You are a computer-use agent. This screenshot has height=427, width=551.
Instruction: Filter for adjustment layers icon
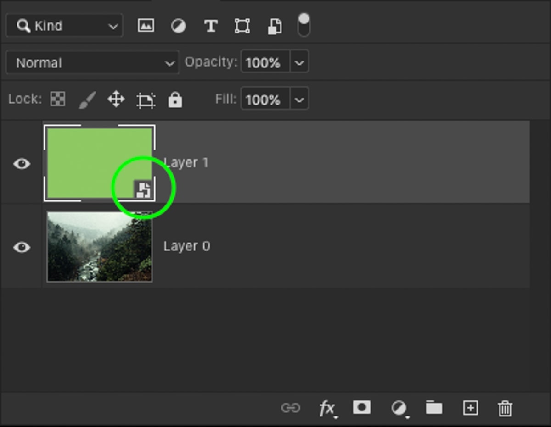(x=178, y=26)
